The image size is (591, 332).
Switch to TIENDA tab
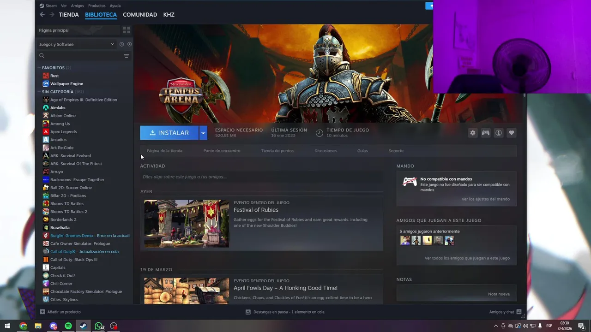(69, 15)
